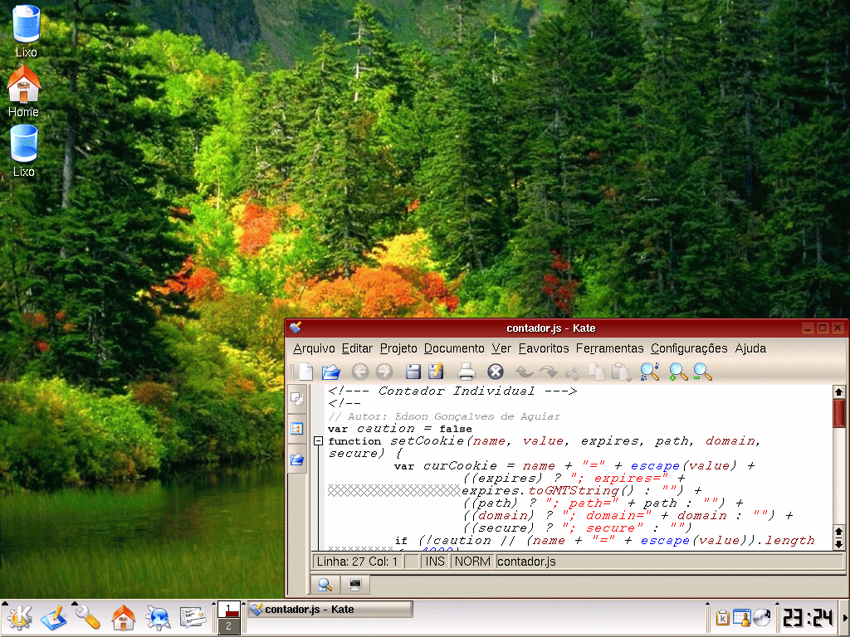Viewport: 850px width, 637px height.
Task: Go forward with the right arrow toolbar icon
Action: (384, 372)
